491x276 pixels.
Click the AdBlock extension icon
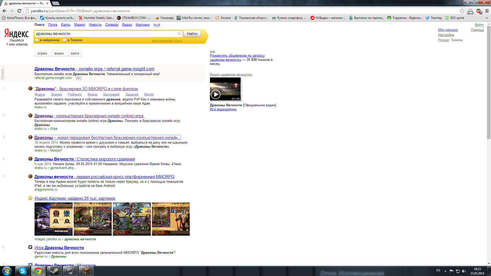click(479, 11)
